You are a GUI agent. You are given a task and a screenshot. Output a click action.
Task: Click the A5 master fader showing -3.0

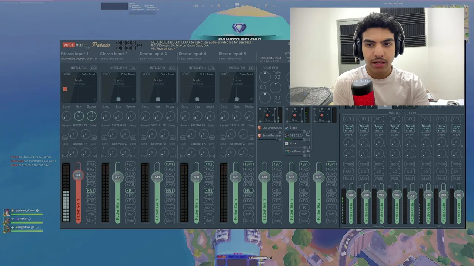(412, 195)
